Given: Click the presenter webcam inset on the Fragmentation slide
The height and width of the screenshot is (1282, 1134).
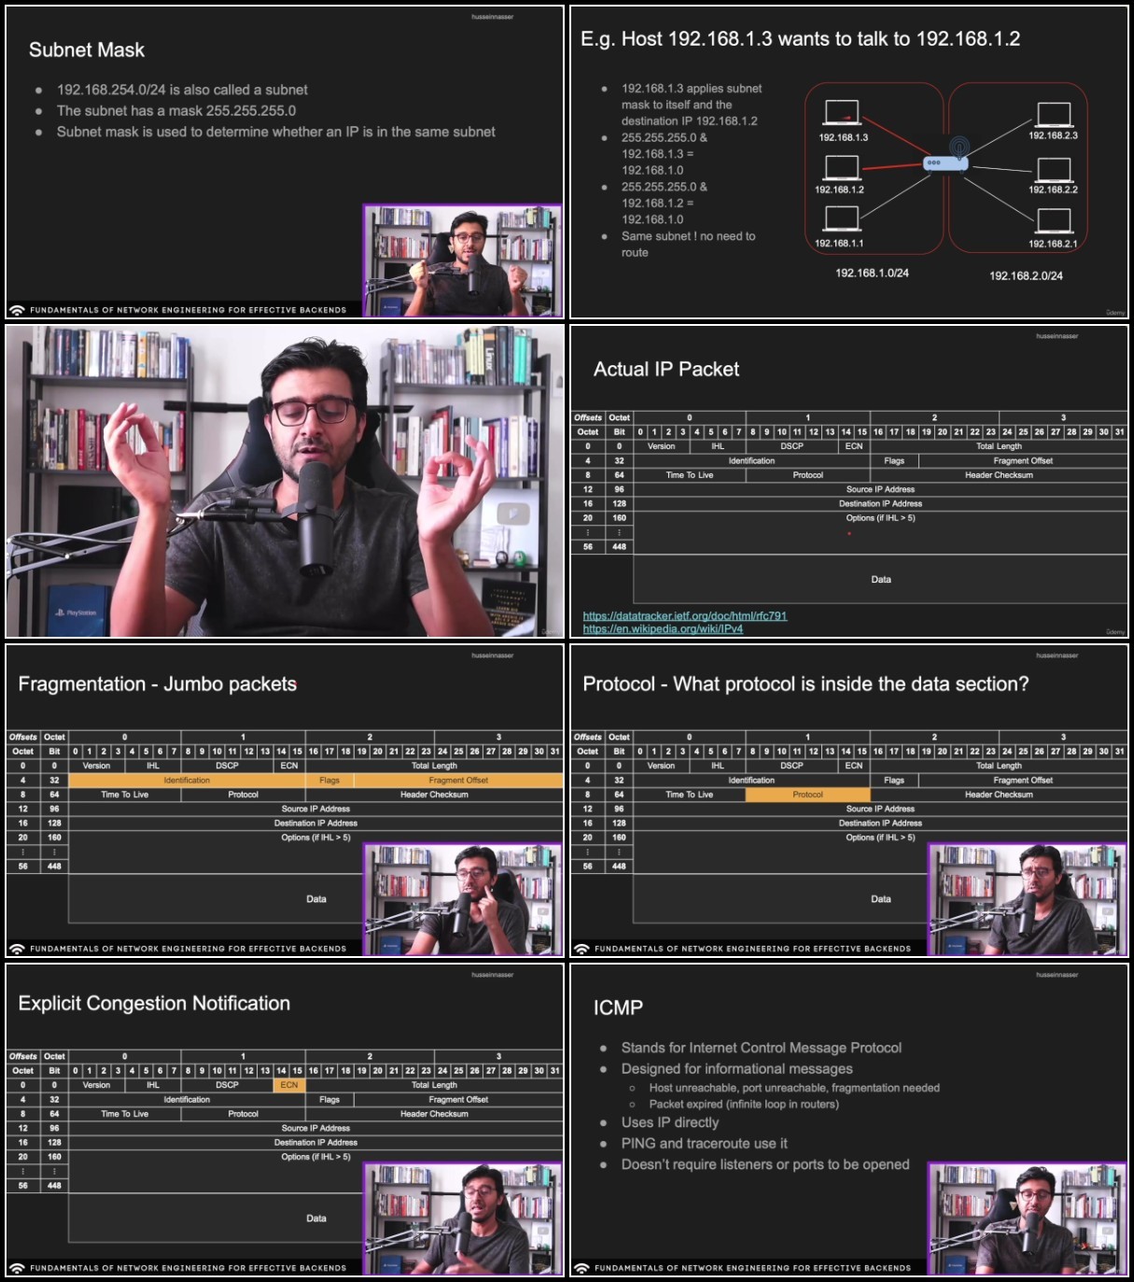Looking at the screenshot, I should (x=463, y=900).
